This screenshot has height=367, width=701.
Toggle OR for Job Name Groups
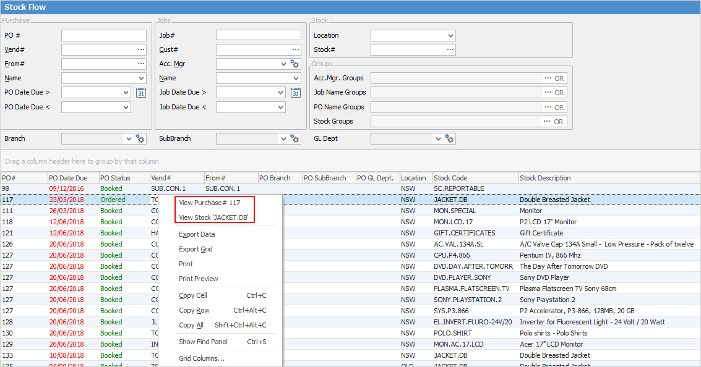coord(559,93)
